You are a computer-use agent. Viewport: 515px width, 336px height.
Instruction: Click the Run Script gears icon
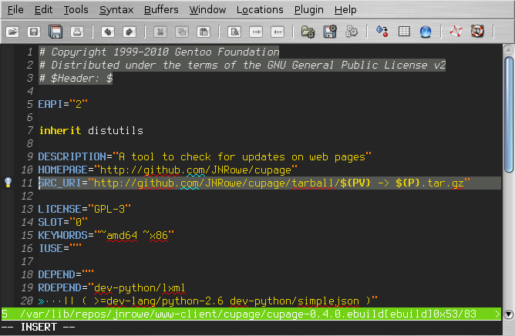click(x=352, y=32)
